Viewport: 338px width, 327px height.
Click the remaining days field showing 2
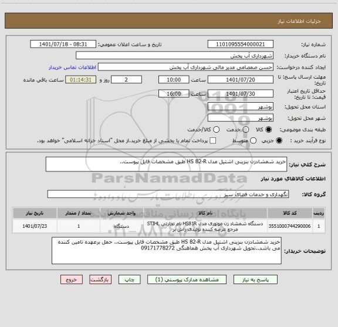126,80
